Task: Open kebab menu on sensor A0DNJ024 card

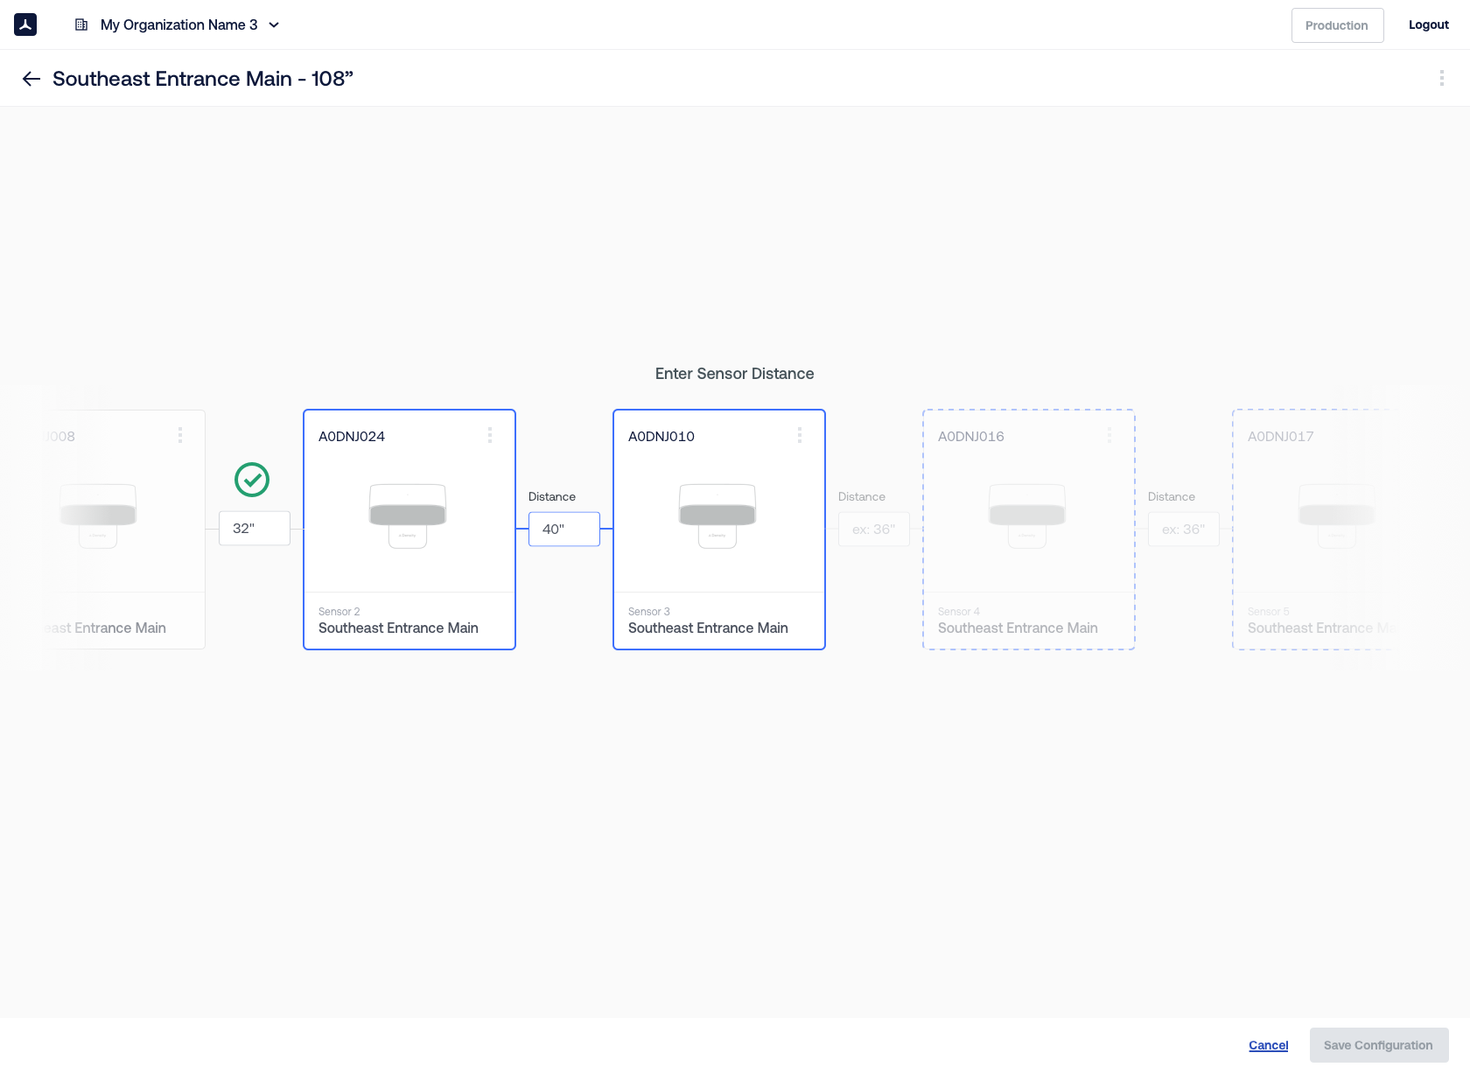Action: click(x=490, y=435)
